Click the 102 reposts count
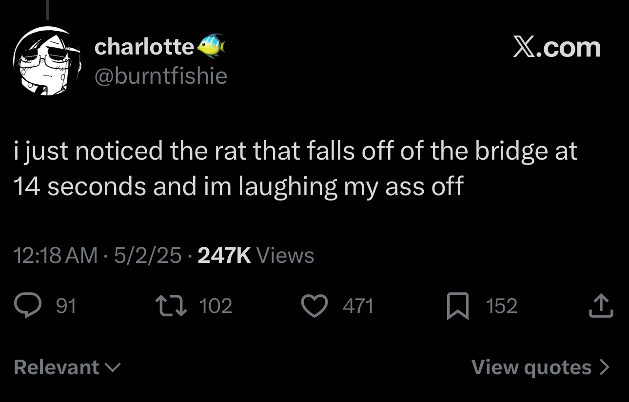The height and width of the screenshot is (402, 629). 216,306
